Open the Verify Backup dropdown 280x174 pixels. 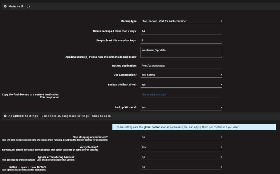pos(181,147)
